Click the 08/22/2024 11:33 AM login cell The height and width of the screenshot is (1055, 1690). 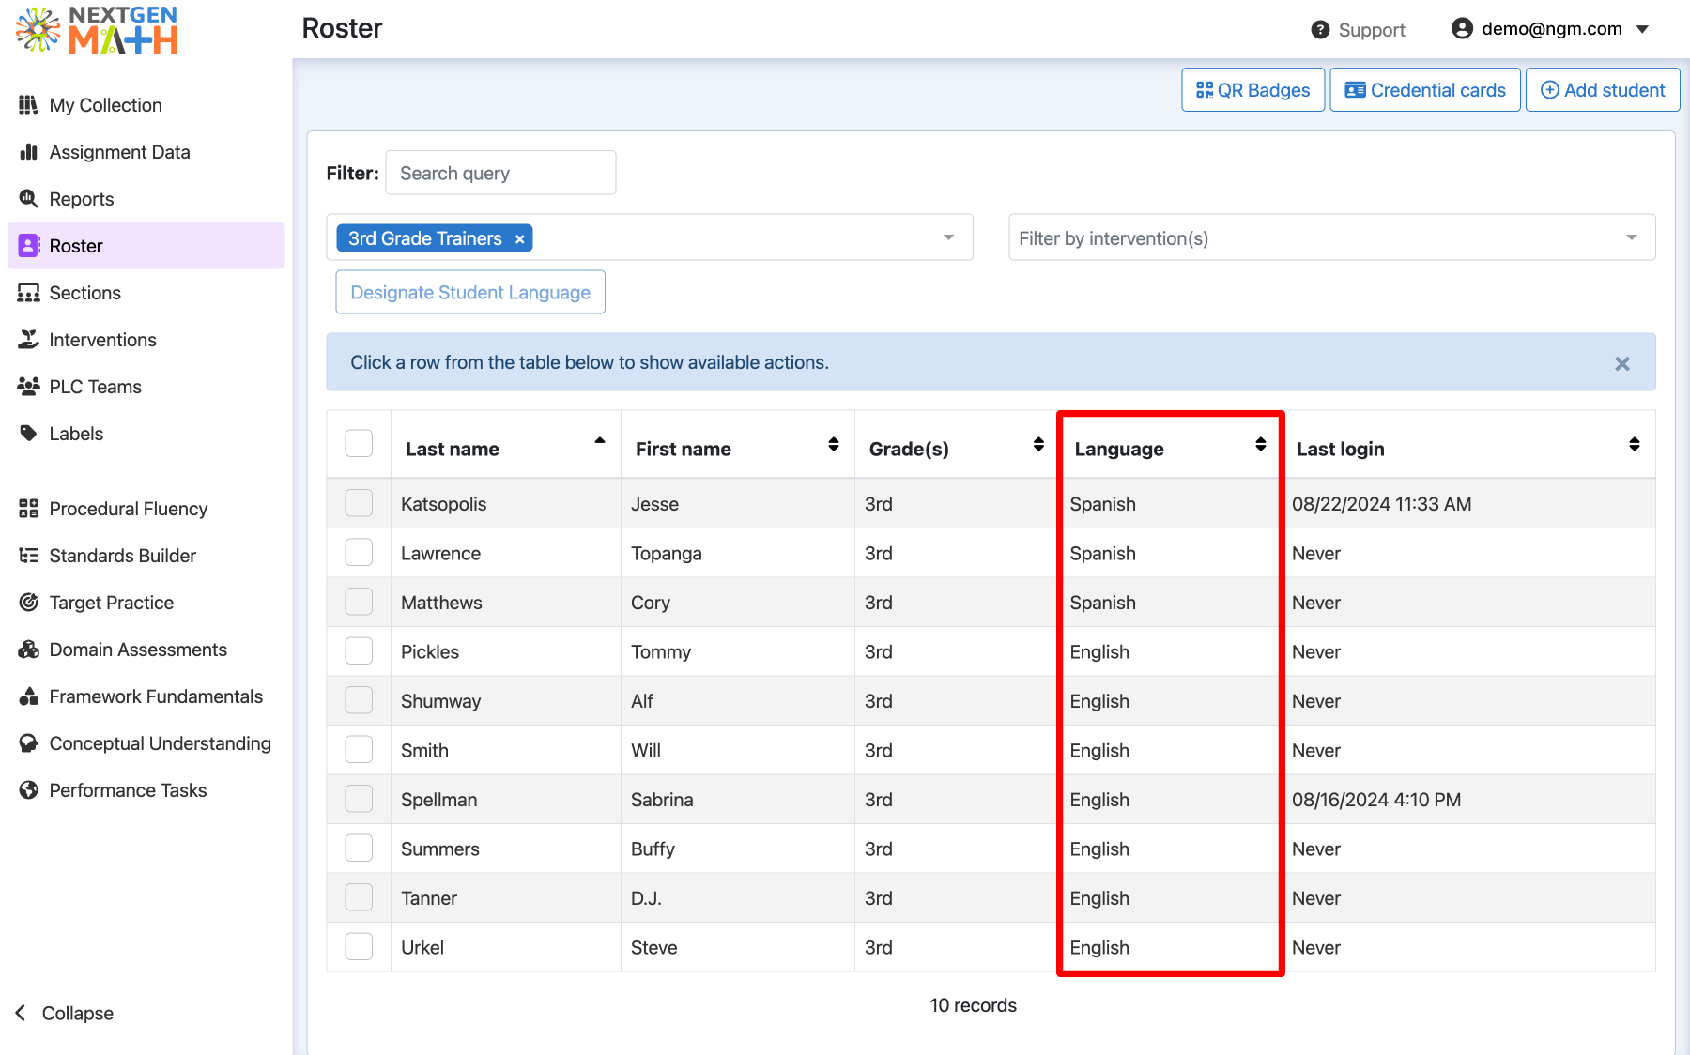tap(1468, 504)
